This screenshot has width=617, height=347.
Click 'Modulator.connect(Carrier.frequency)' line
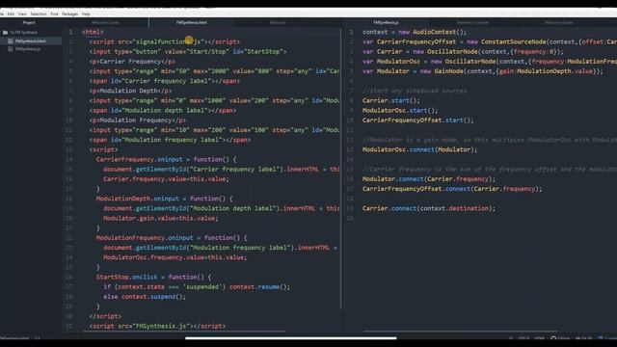(429, 179)
